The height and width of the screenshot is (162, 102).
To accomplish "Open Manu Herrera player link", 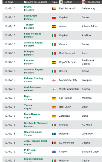I will [32, 114].
